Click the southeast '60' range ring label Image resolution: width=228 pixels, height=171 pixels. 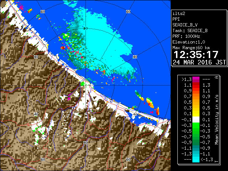click(128, 159)
